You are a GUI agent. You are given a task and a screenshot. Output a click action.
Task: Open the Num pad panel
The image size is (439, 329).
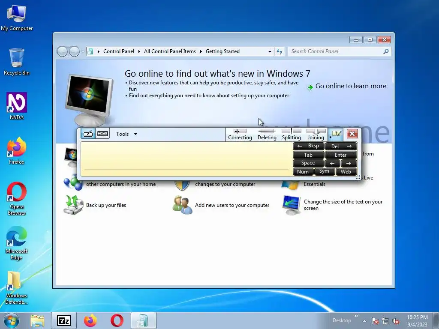(303, 171)
